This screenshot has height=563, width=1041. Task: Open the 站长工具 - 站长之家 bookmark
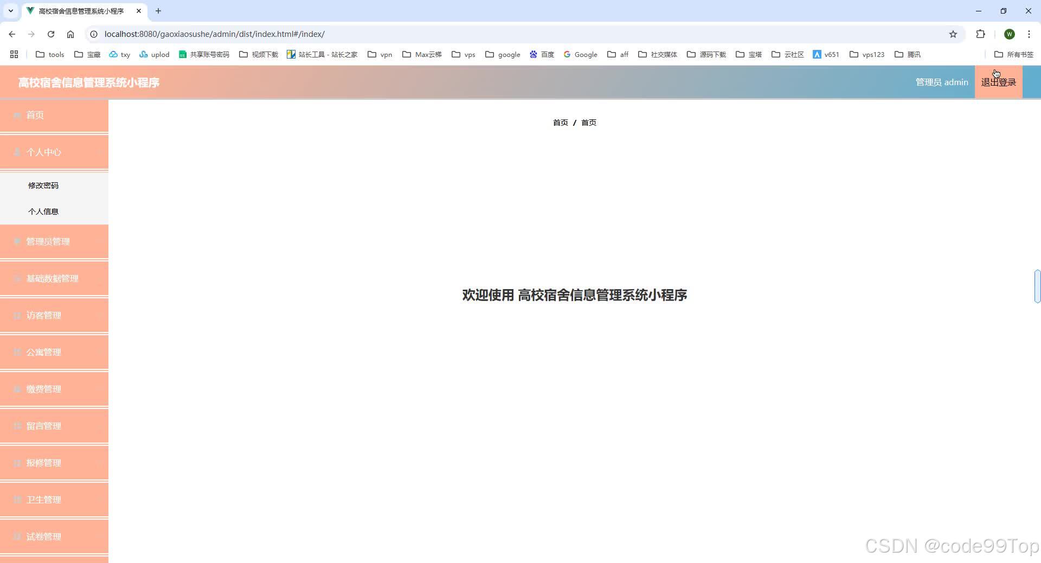coord(322,54)
